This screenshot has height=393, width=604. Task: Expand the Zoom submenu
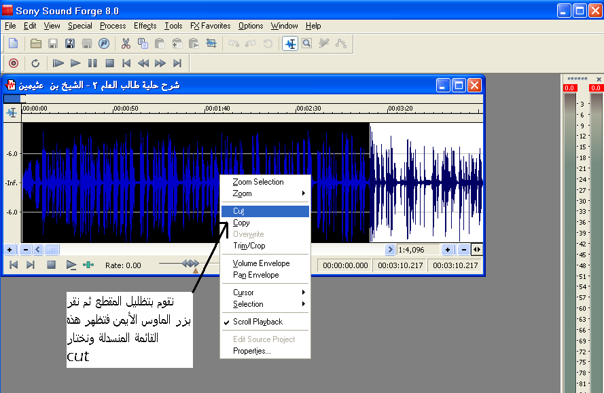pos(265,193)
